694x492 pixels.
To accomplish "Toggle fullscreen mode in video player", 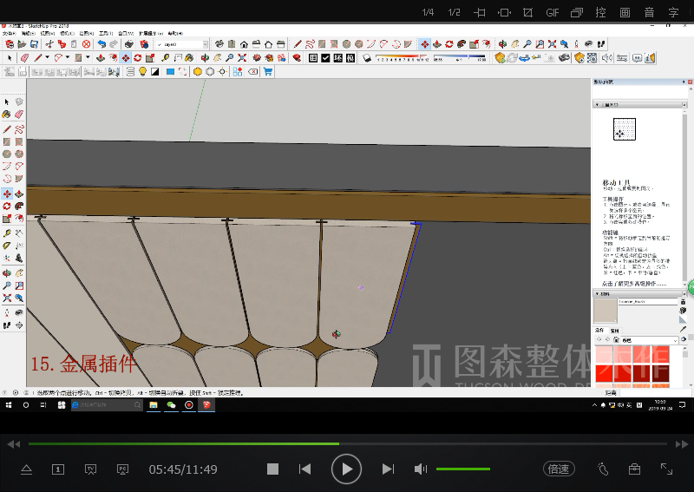I will tap(666, 469).
